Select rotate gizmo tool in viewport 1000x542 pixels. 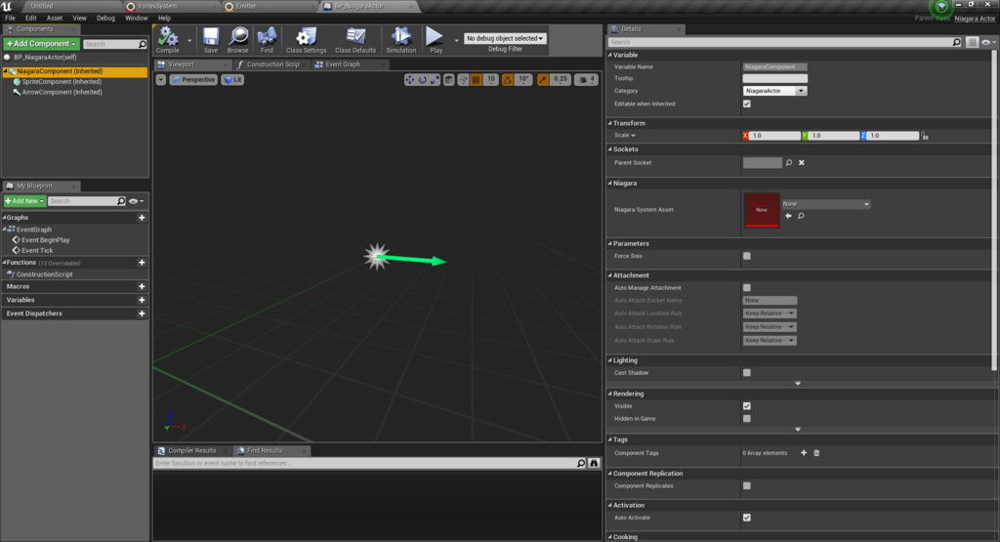(x=422, y=80)
